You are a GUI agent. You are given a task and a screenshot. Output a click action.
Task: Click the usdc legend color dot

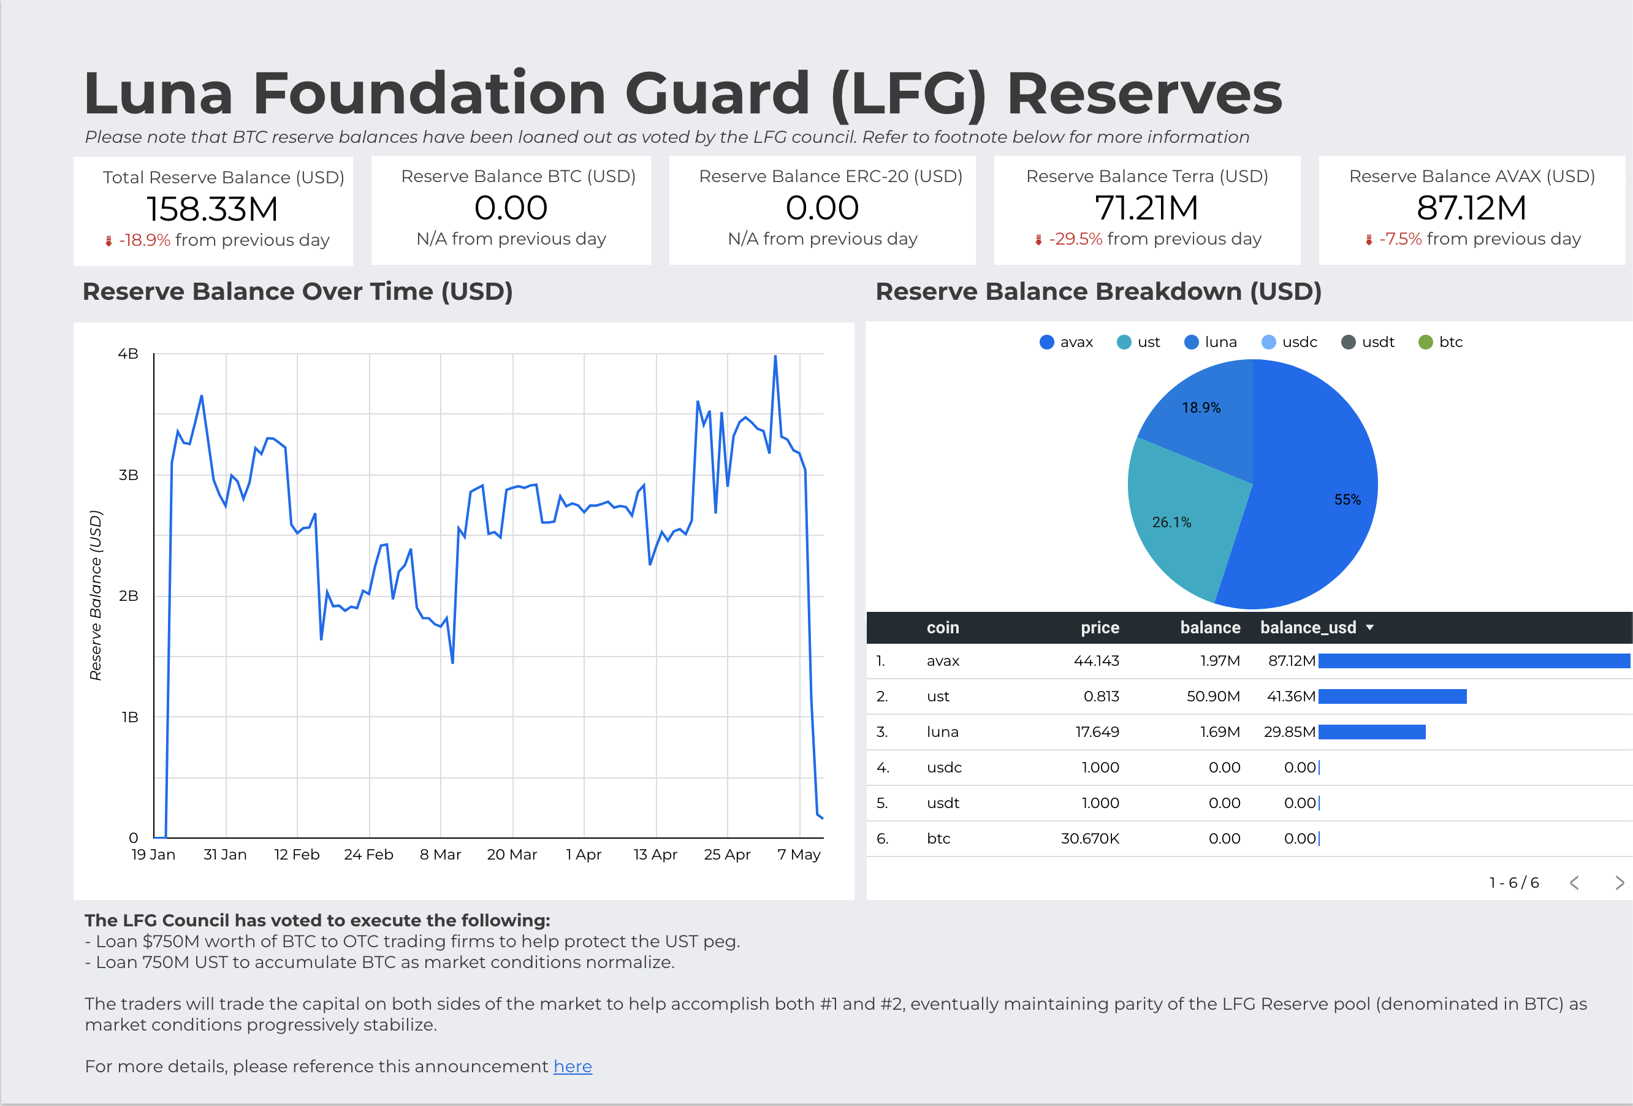1268,342
